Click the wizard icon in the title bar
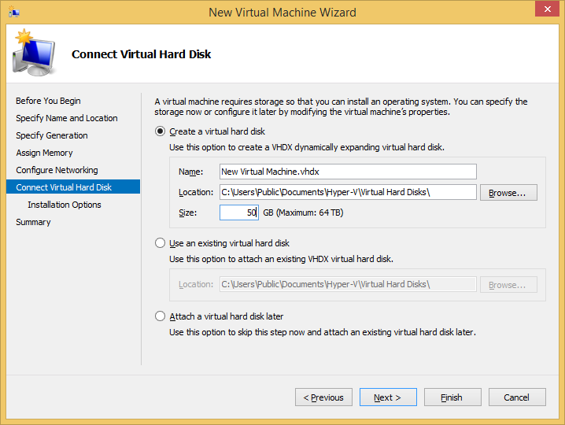Image resolution: width=565 pixels, height=425 pixels. point(13,12)
